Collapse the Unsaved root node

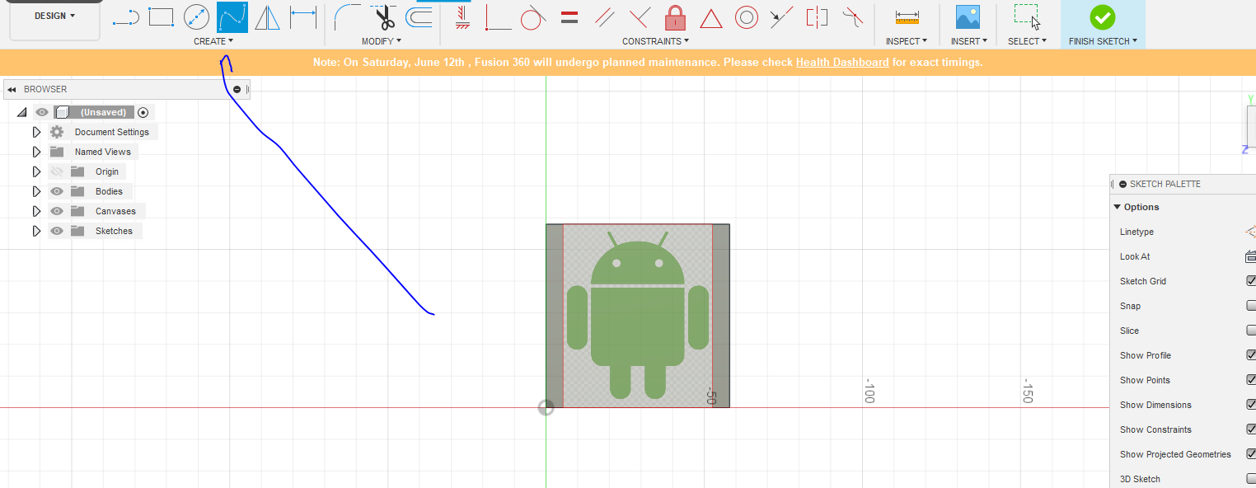(x=22, y=112)
